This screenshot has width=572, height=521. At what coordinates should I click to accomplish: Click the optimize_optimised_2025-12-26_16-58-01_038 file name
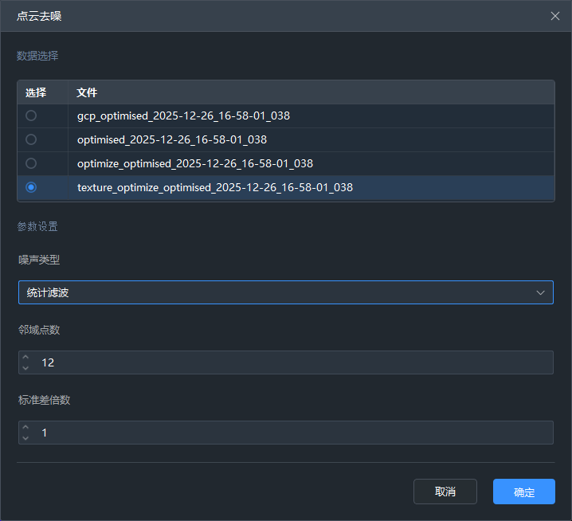coord(194,163)
